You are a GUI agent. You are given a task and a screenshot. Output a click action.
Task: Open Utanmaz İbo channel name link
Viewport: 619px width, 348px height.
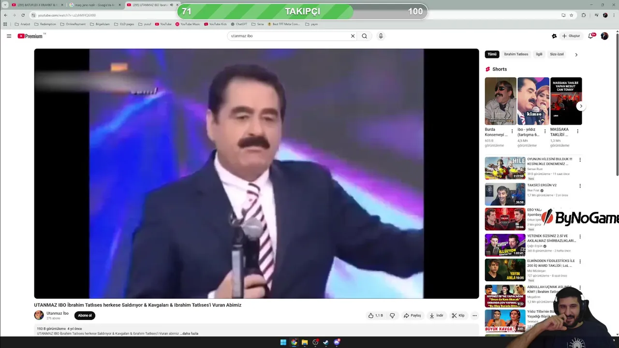[x=58, y=313]
